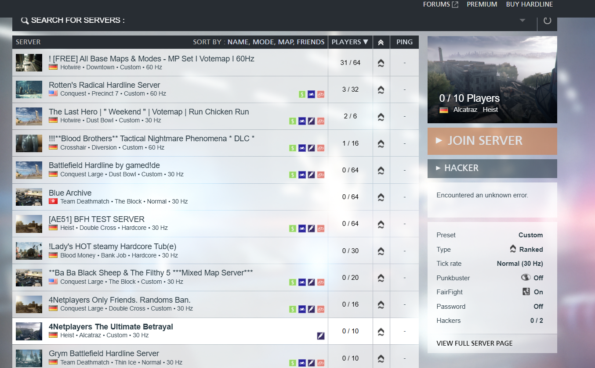Image resolution: width=595 pixels, height=368 pixels.
Task: Click purple knife icon in Ultimate Betrayal row
Action: pyautogui.click(x=321, y=336)
